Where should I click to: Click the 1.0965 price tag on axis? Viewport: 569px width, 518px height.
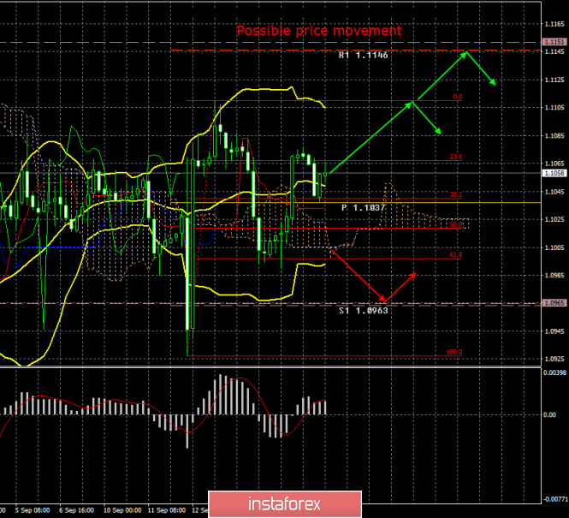pyautogui.click(x=554, y=303)
